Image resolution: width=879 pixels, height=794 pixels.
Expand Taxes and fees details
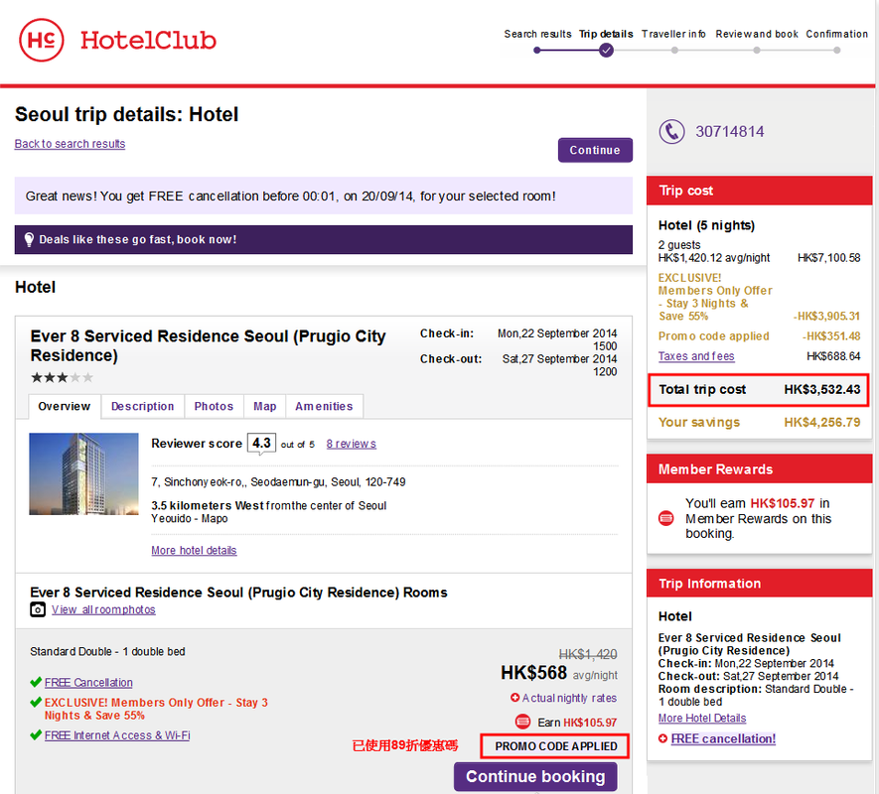[x=696, y=356]
